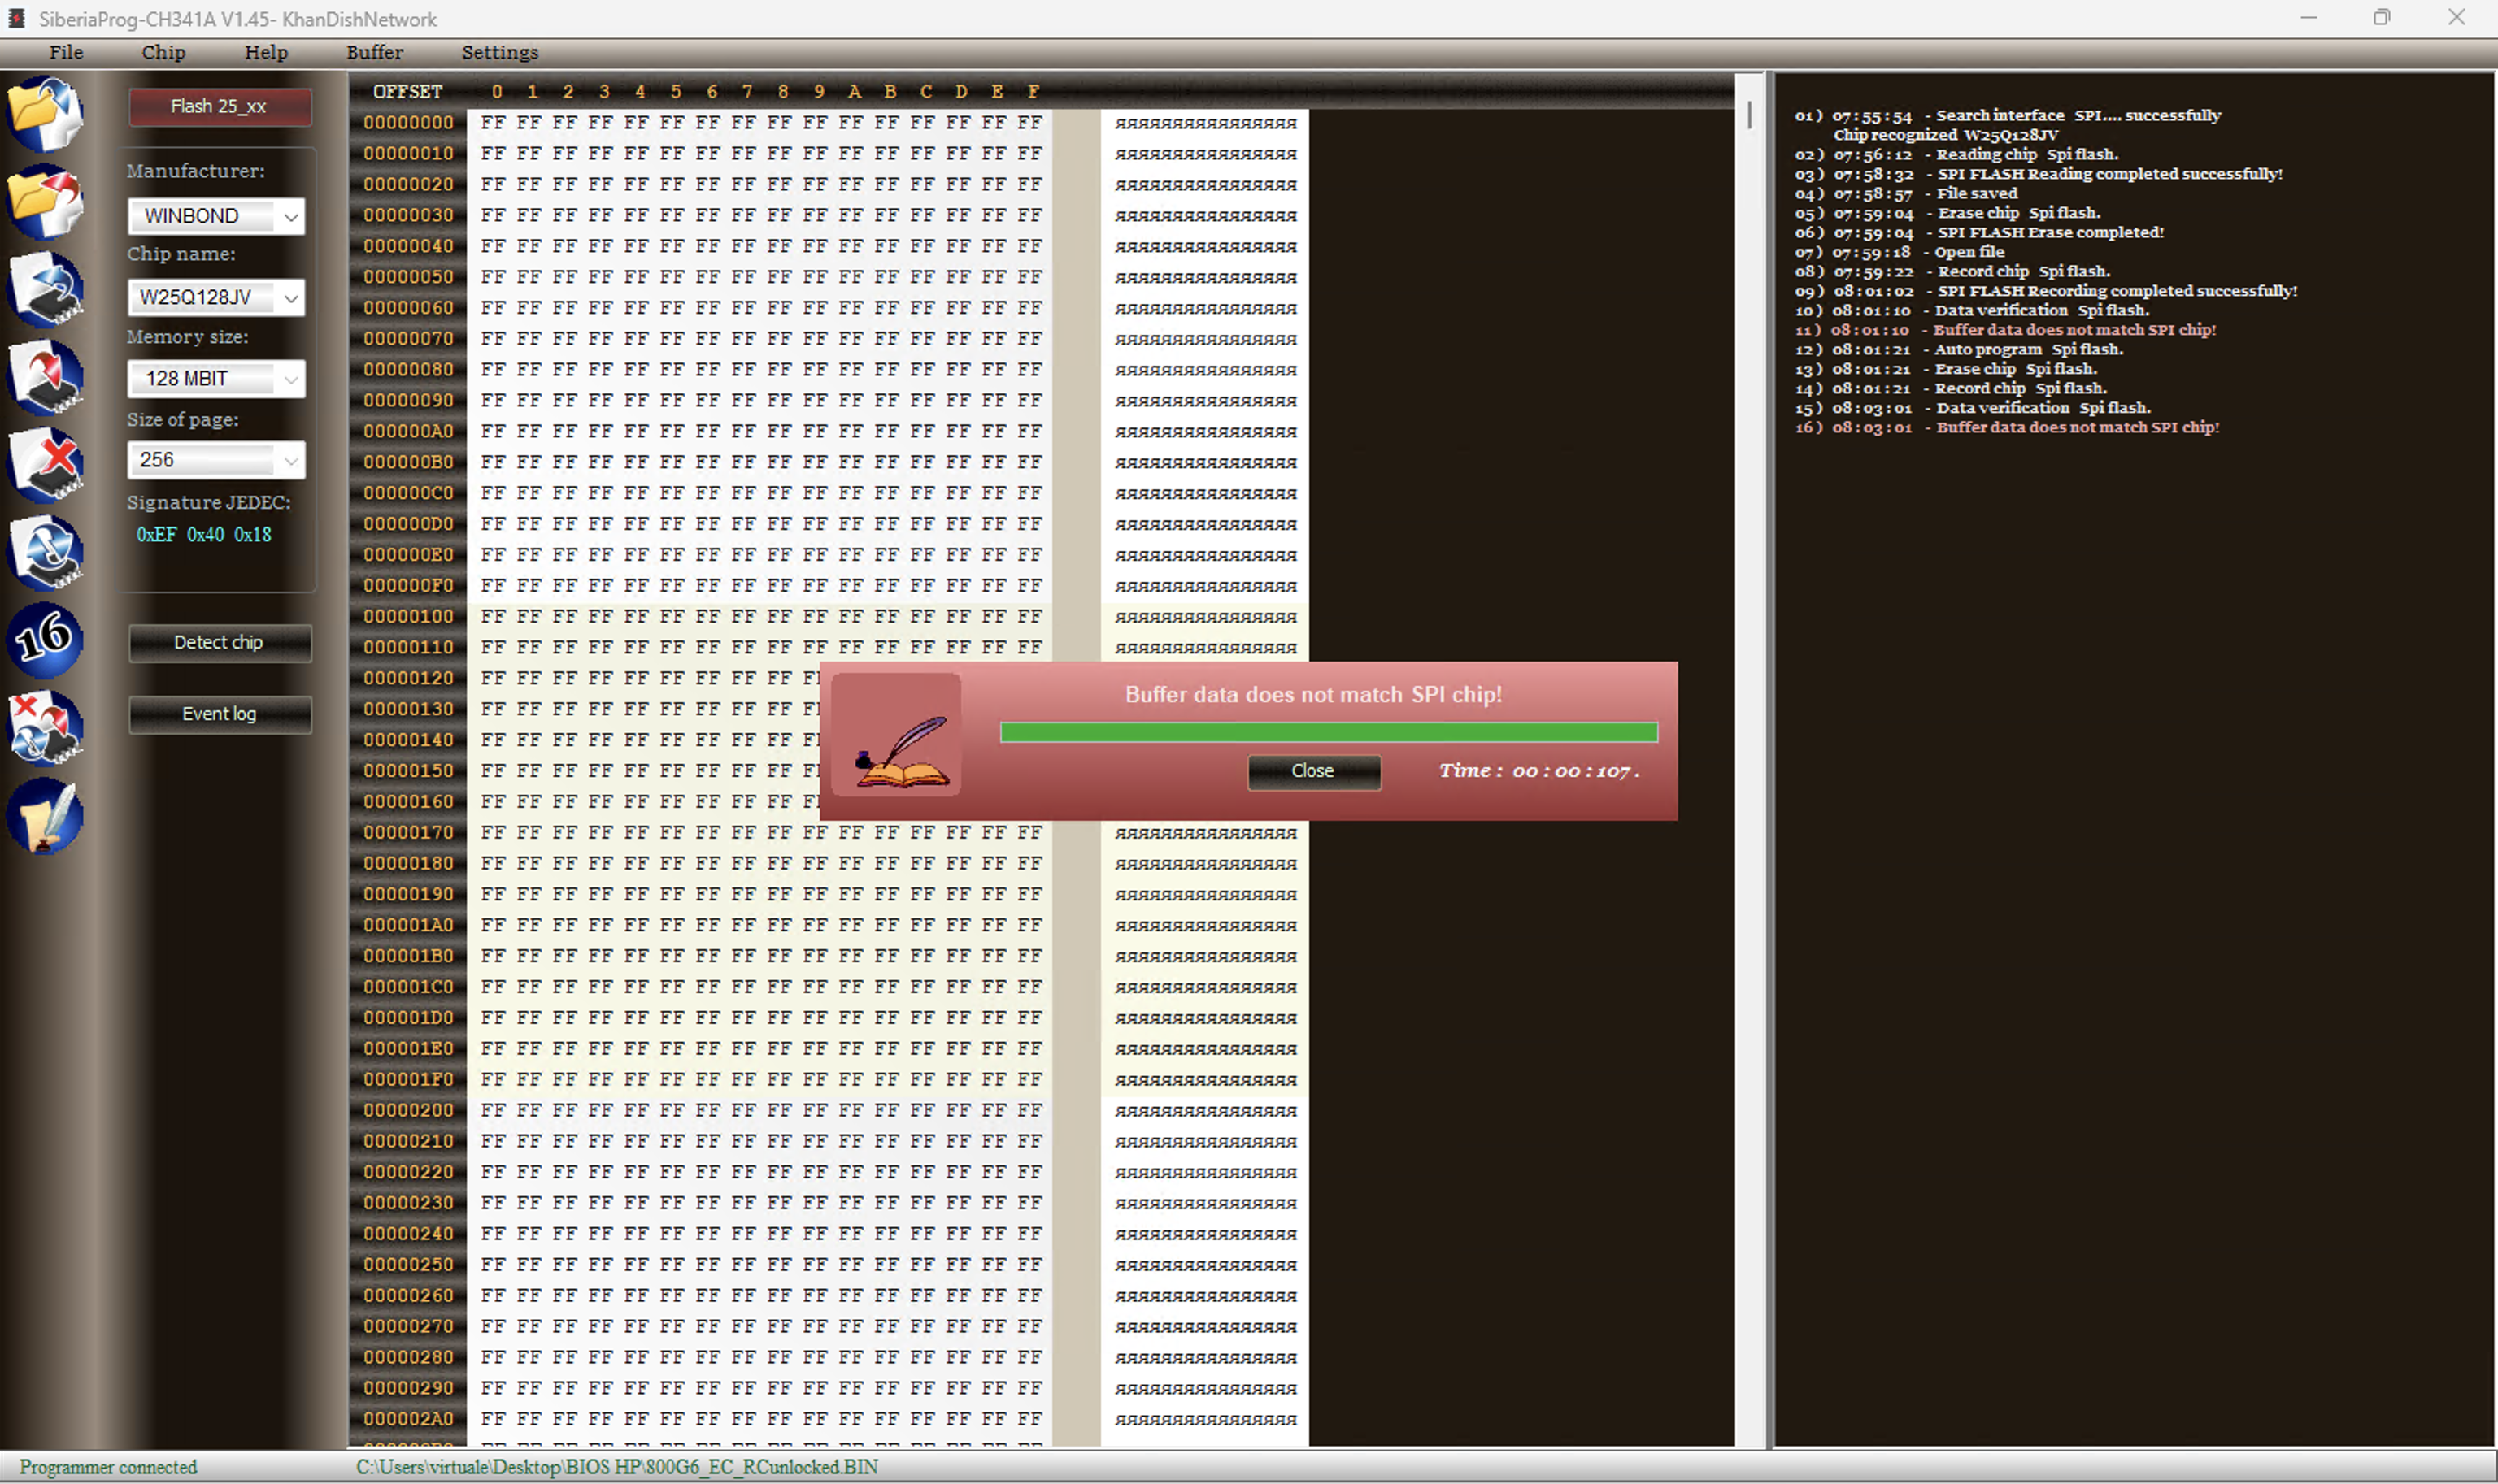Click the Write chip red arrow icon
This screenshot has width=2498, height=1484.
click(x=44, y=377)
